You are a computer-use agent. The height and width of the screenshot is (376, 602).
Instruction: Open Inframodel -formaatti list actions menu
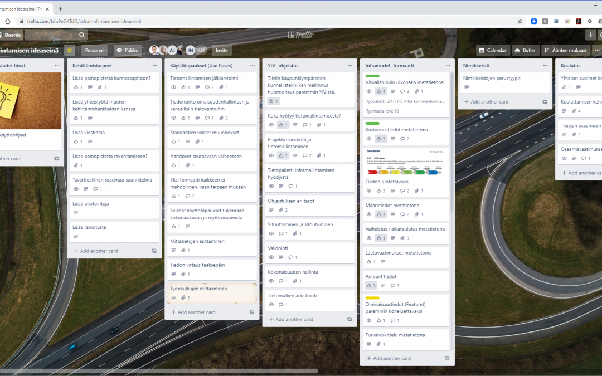coord(448,66)
